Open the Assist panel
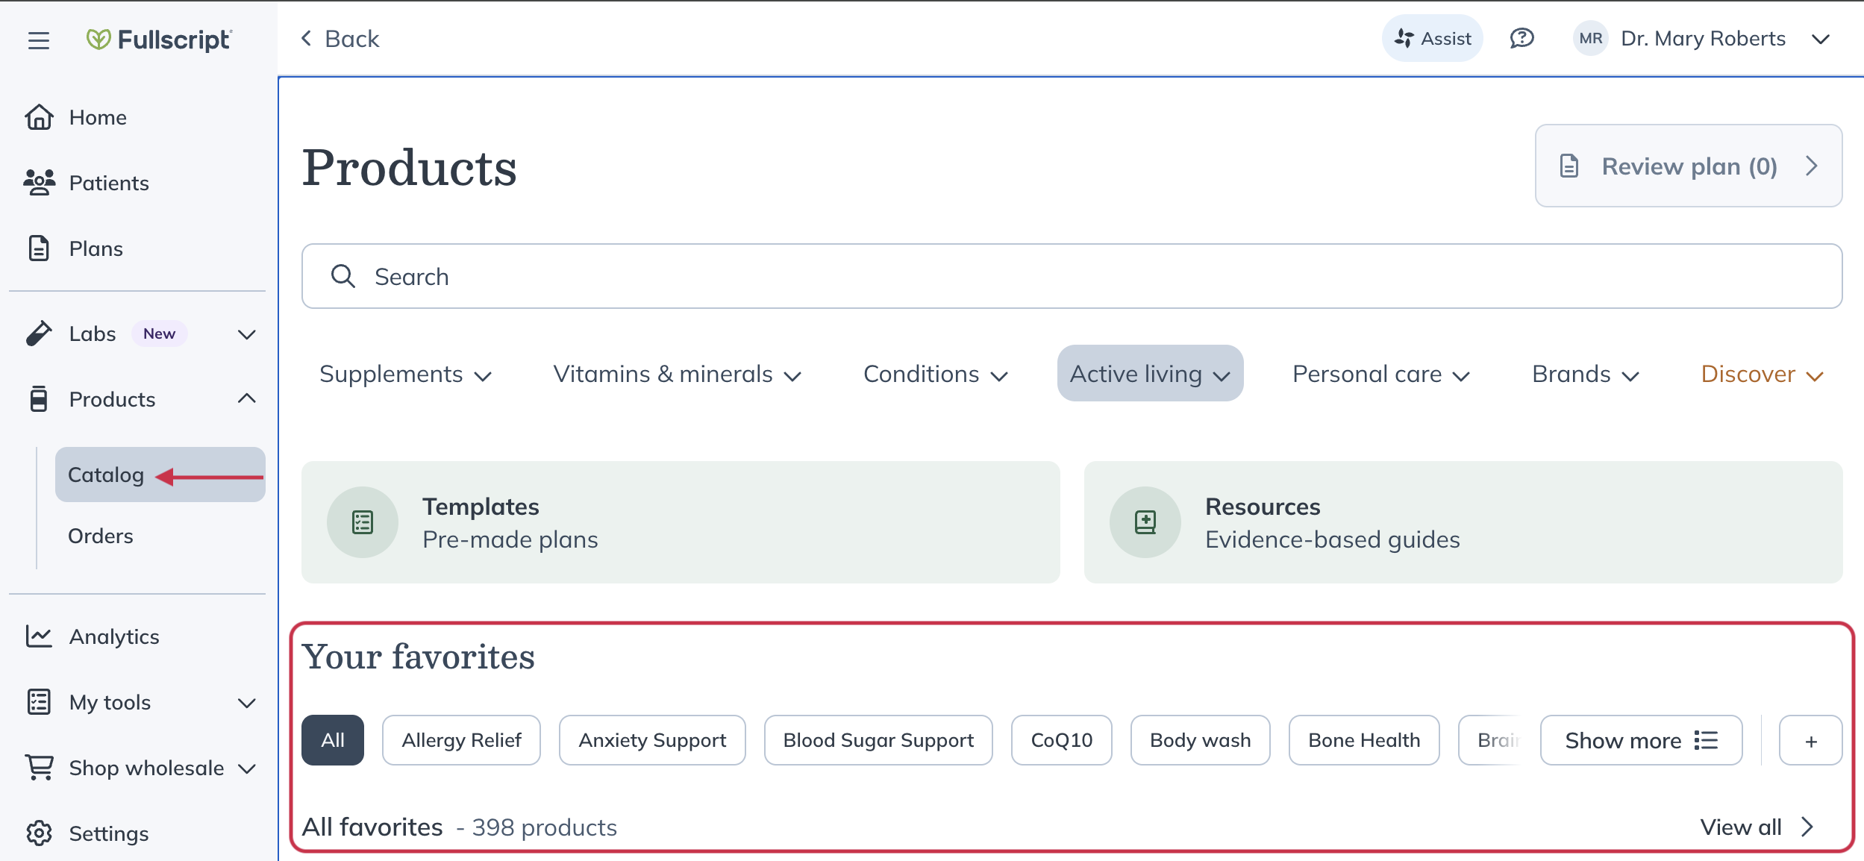 [x=1432, y=38]
